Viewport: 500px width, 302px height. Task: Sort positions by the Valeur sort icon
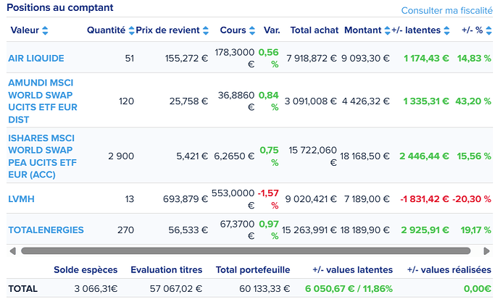click(46, 30)
